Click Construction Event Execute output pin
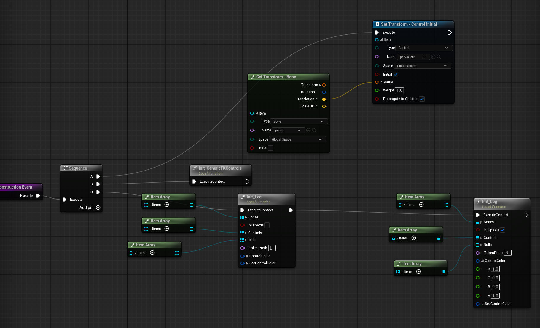540x328 pixels. (x=38, y=196)
